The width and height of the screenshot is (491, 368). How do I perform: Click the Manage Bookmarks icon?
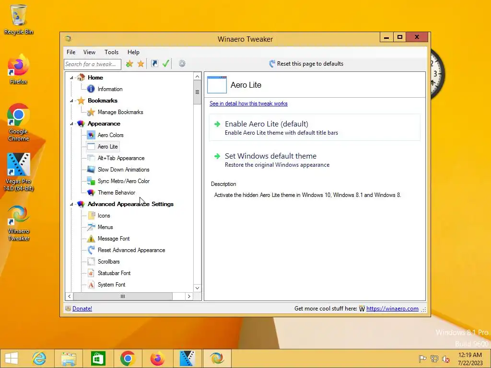91,112
